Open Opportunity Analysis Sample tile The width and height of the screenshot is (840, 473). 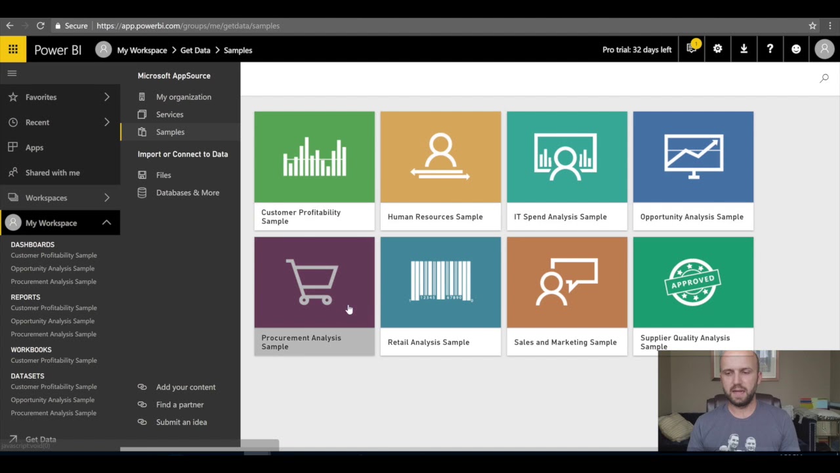click(x=693, y=171)
